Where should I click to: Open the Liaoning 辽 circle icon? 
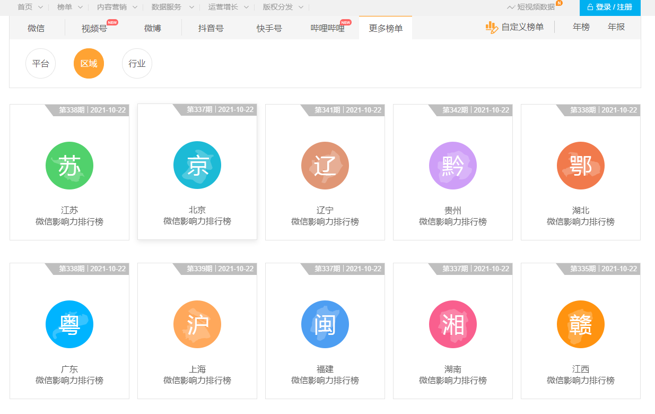click(325, 166)
